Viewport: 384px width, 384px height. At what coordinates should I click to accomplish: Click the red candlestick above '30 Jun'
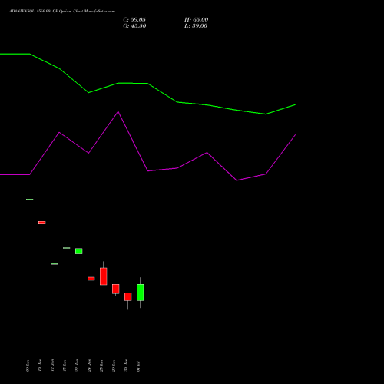tap(128, 296)
